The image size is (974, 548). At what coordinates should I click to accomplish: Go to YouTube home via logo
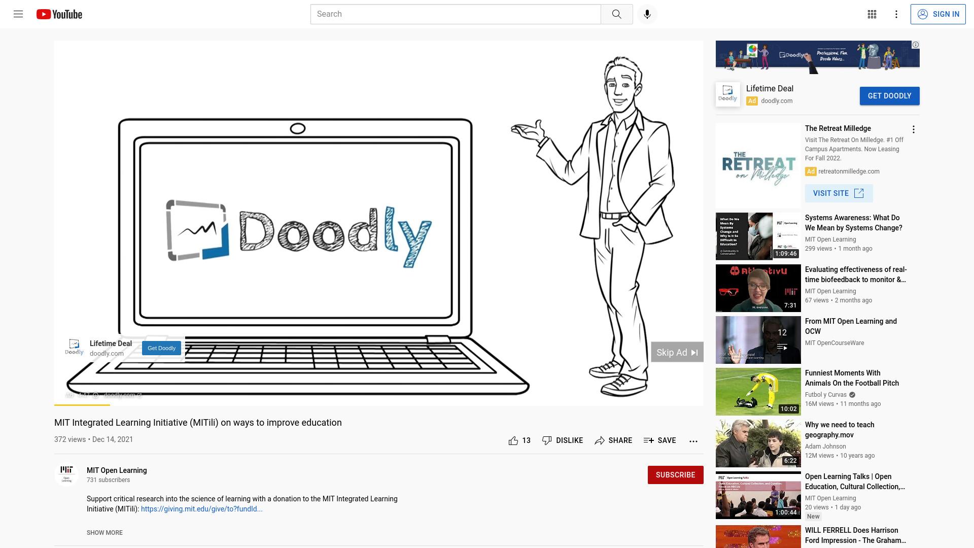59,14
